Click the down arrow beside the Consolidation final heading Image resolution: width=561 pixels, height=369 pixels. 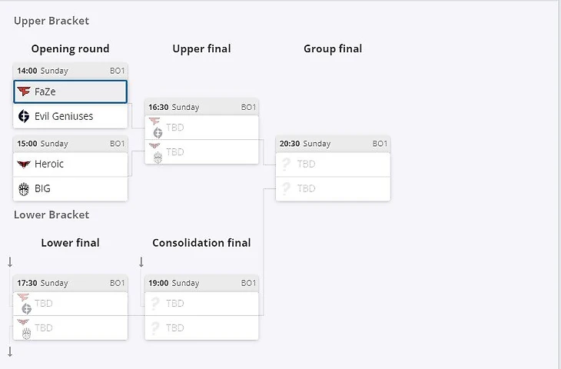pyautogui.click(x=141, y=262)
